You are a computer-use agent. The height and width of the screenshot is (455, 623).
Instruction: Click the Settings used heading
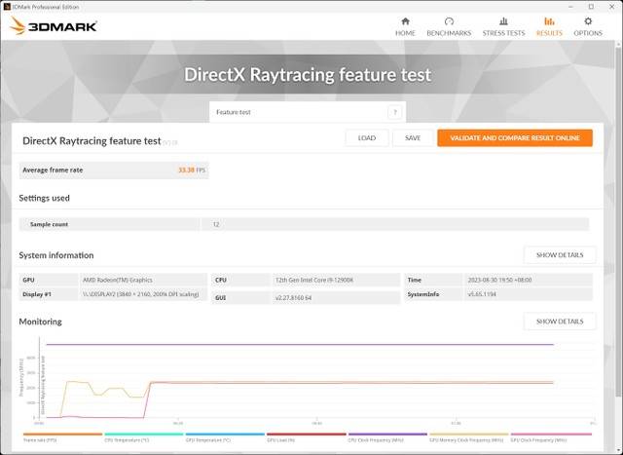(x=44, y=198)
